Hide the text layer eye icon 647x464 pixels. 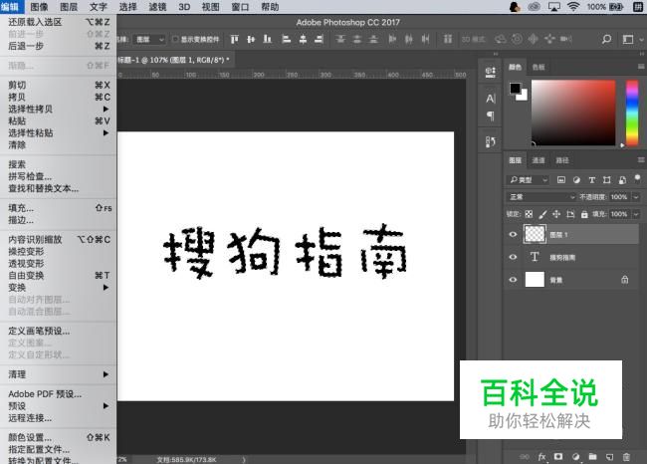click(513, 257)
